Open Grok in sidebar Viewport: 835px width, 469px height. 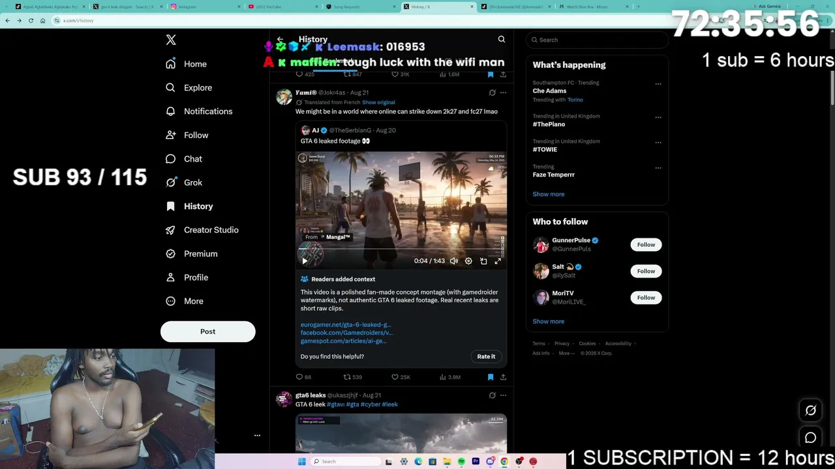pos(183,182)
